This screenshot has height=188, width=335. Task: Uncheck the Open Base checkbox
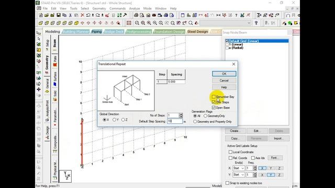tap(214, 108)
